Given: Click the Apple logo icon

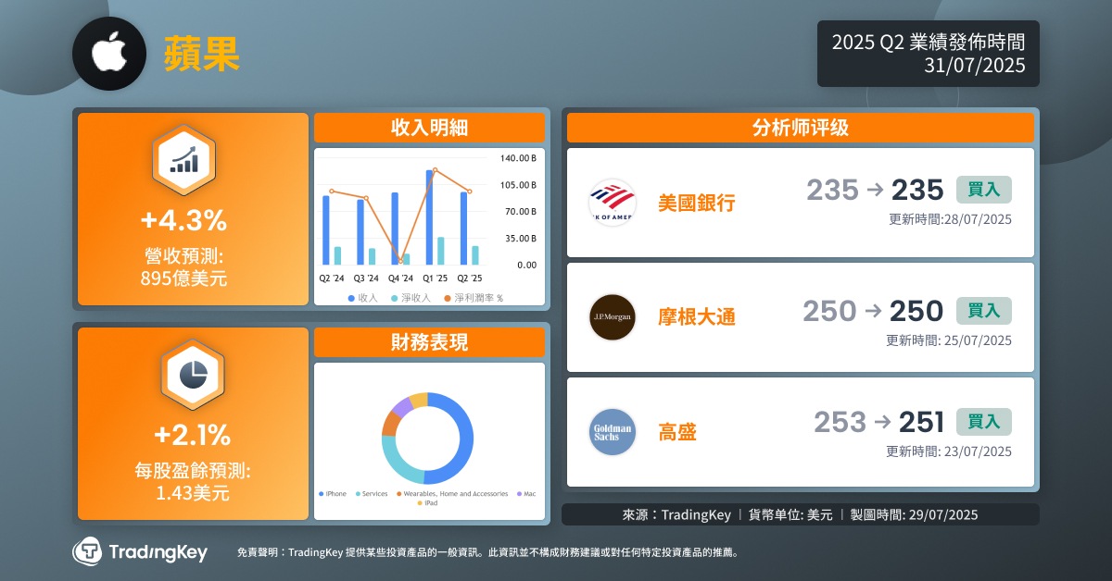Looking at the screenshot, I should (x=109, y=54).
